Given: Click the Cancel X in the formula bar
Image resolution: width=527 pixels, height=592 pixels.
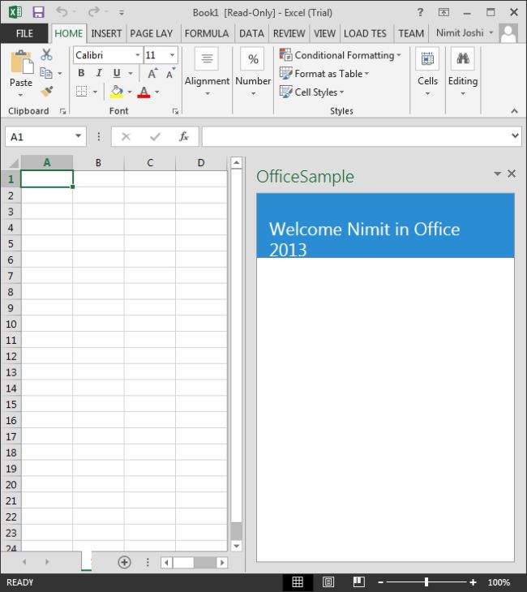Looking at the screenshot, I should pyautogui.click(x=126, y=136).
